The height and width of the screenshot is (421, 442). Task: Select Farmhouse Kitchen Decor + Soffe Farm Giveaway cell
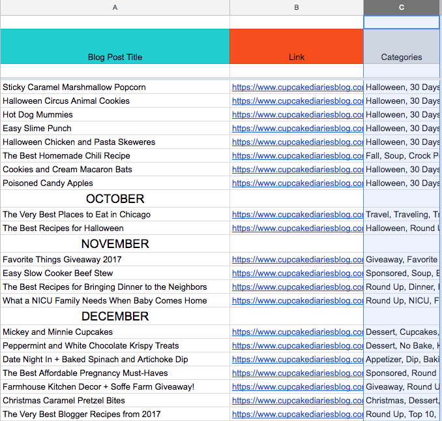115,386
